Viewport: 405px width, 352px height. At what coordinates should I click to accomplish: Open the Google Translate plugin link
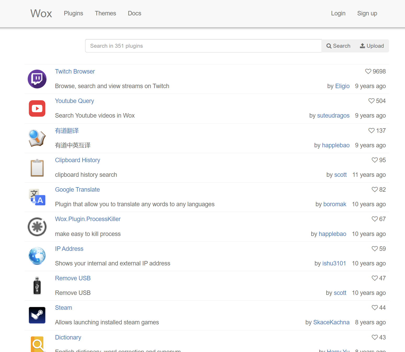(77, 190)
